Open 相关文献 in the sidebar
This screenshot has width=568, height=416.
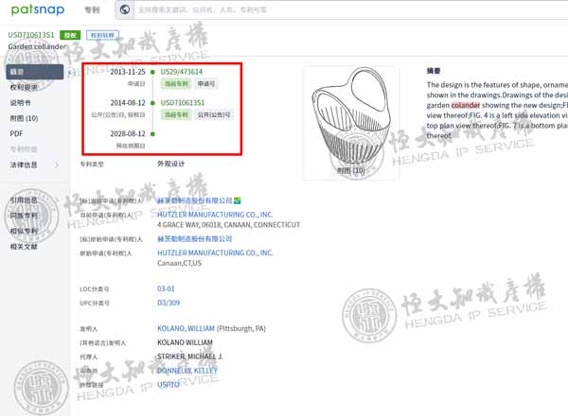tap(24, 247)
